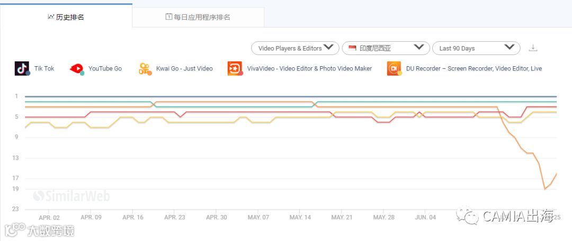Click the JUN. 04 date axis label
This screenshot has width=572, height=241.
click(x=425, y=217)
